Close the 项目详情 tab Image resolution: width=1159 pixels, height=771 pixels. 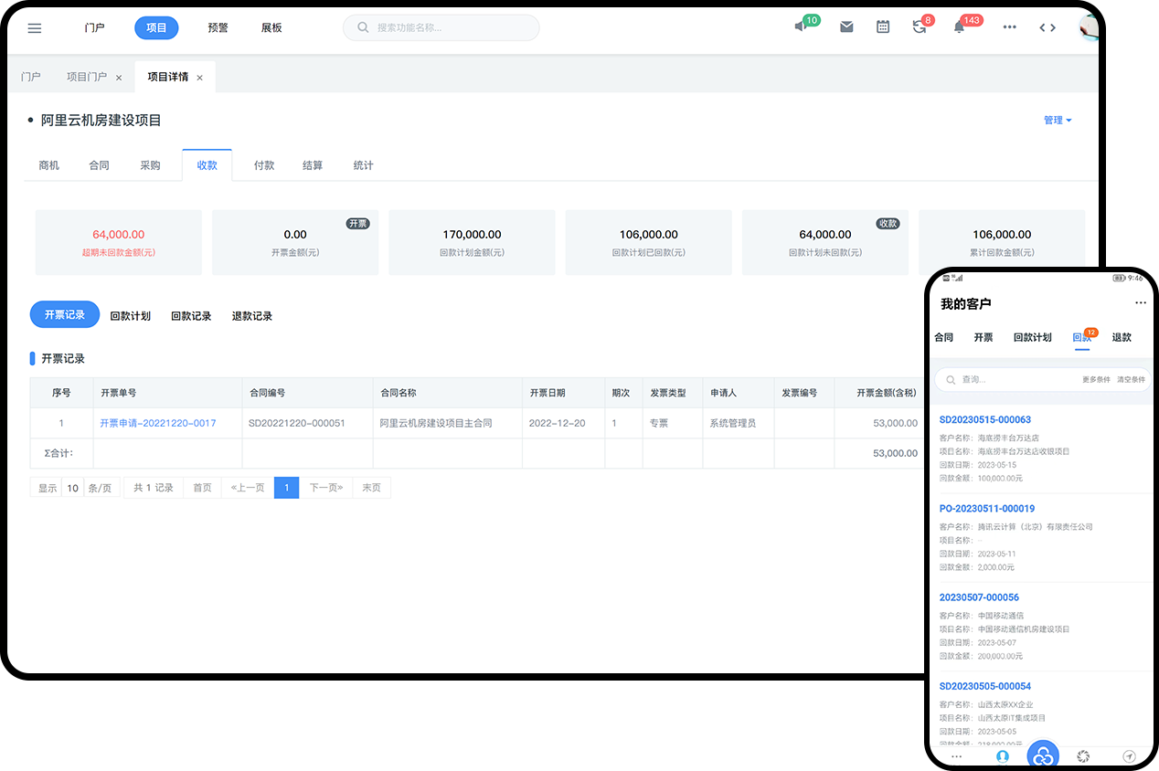pos(199,78)
